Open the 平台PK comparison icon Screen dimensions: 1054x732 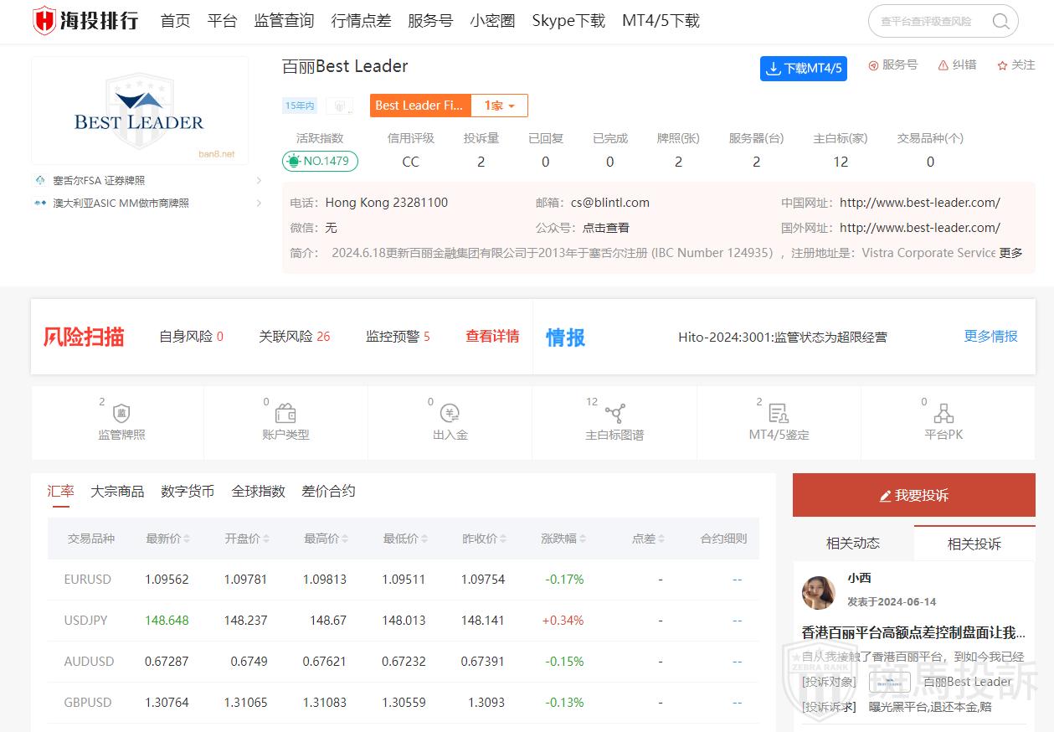pos(943,414)
